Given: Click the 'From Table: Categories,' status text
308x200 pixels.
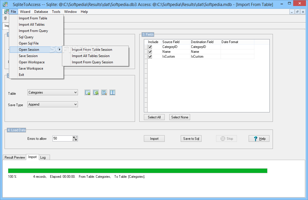Looking at the screenshot, I should pyautogui.click(x=95, y=177).
